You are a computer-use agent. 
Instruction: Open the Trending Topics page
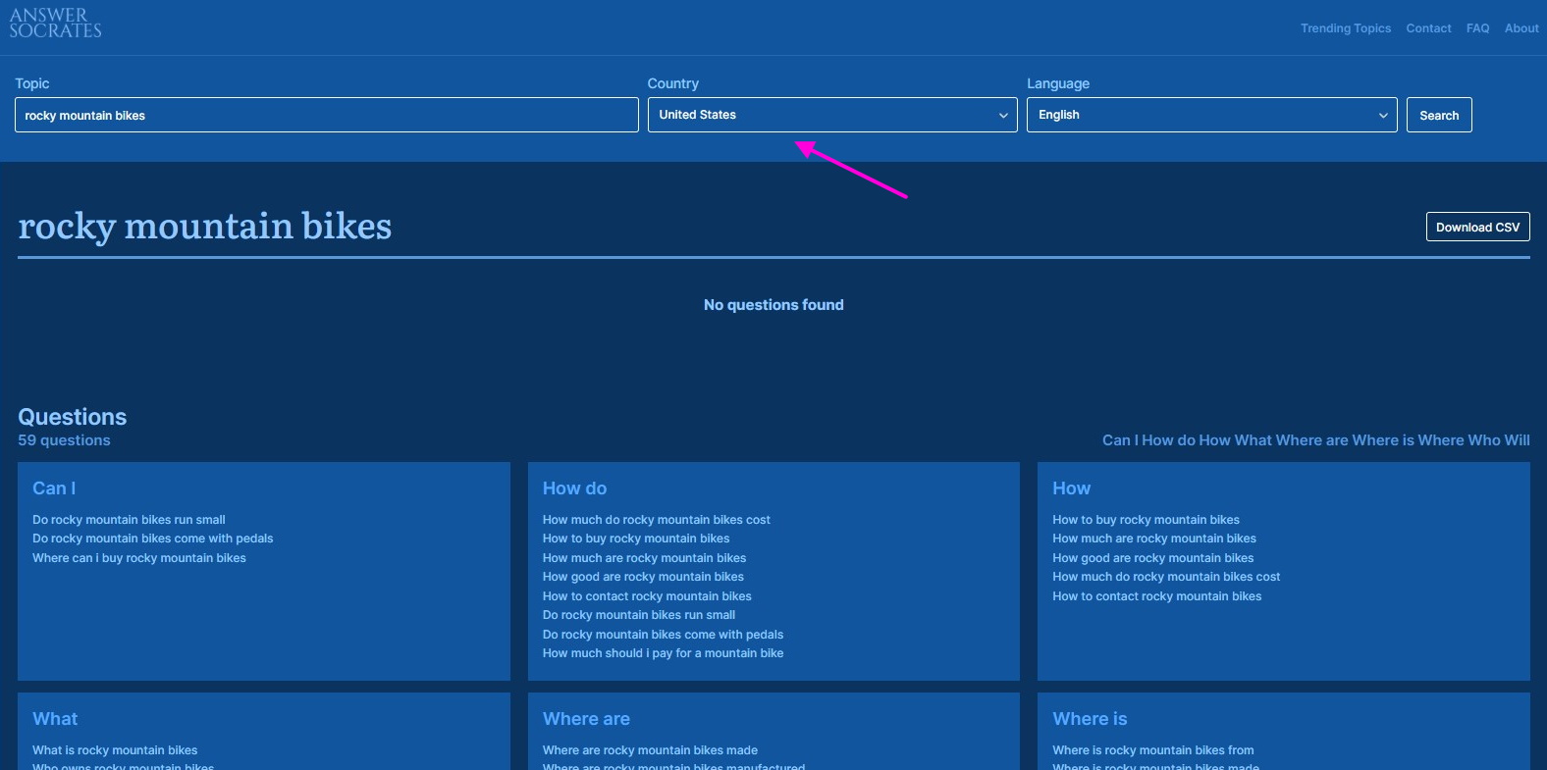[x=1346, y=28]
